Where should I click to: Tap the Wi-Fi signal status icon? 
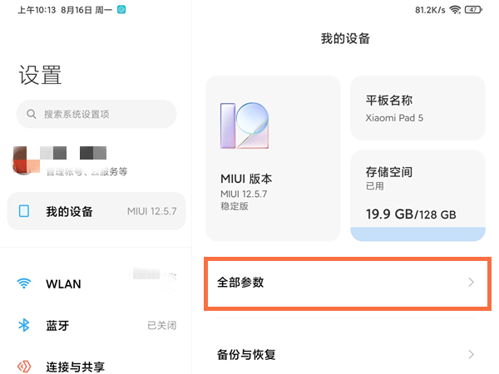click(x=455, y=10)
